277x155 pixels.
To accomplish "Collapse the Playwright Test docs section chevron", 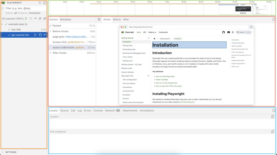I will [x=149, y=76].
